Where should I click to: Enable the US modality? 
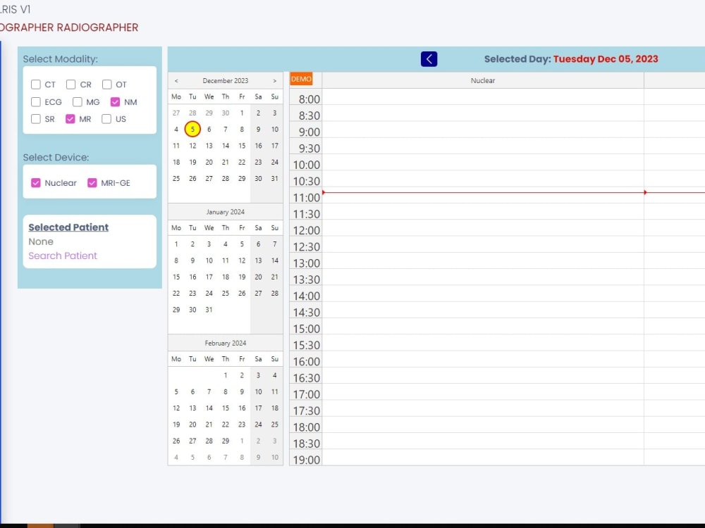(x=106, y=119)
